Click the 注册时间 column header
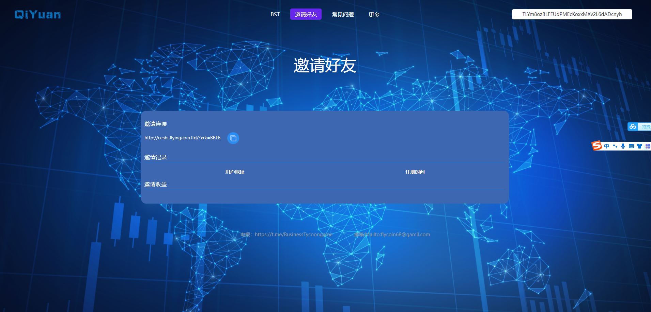 click(415, 172)
